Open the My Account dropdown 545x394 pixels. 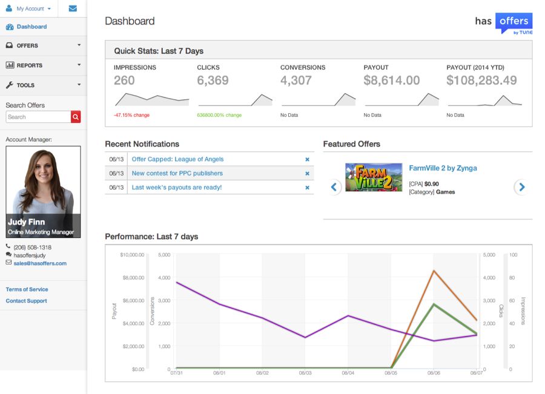pyautogui.click(x=29, y=8)
